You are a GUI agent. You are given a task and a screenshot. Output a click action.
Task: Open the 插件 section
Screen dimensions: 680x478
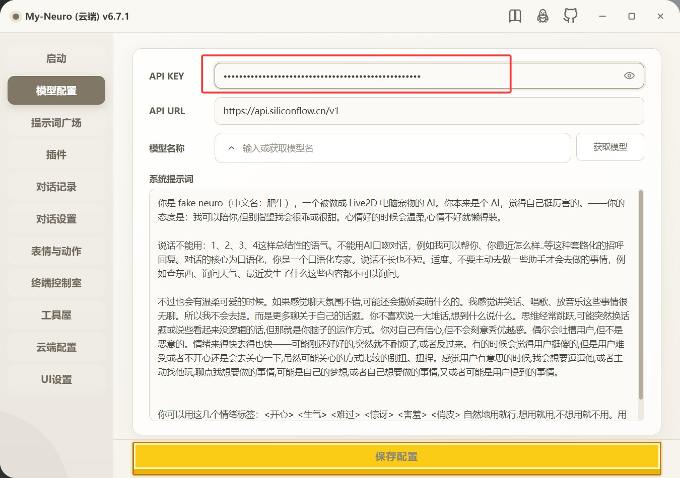pyautogui.click(x=56, y=154)
